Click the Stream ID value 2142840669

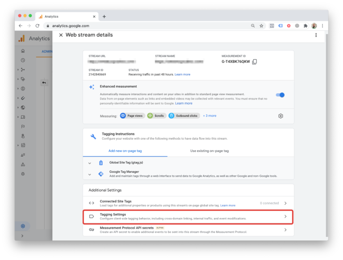point(97,74)
